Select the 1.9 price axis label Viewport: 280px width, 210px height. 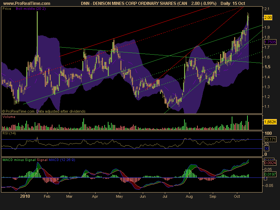[267, 27]
